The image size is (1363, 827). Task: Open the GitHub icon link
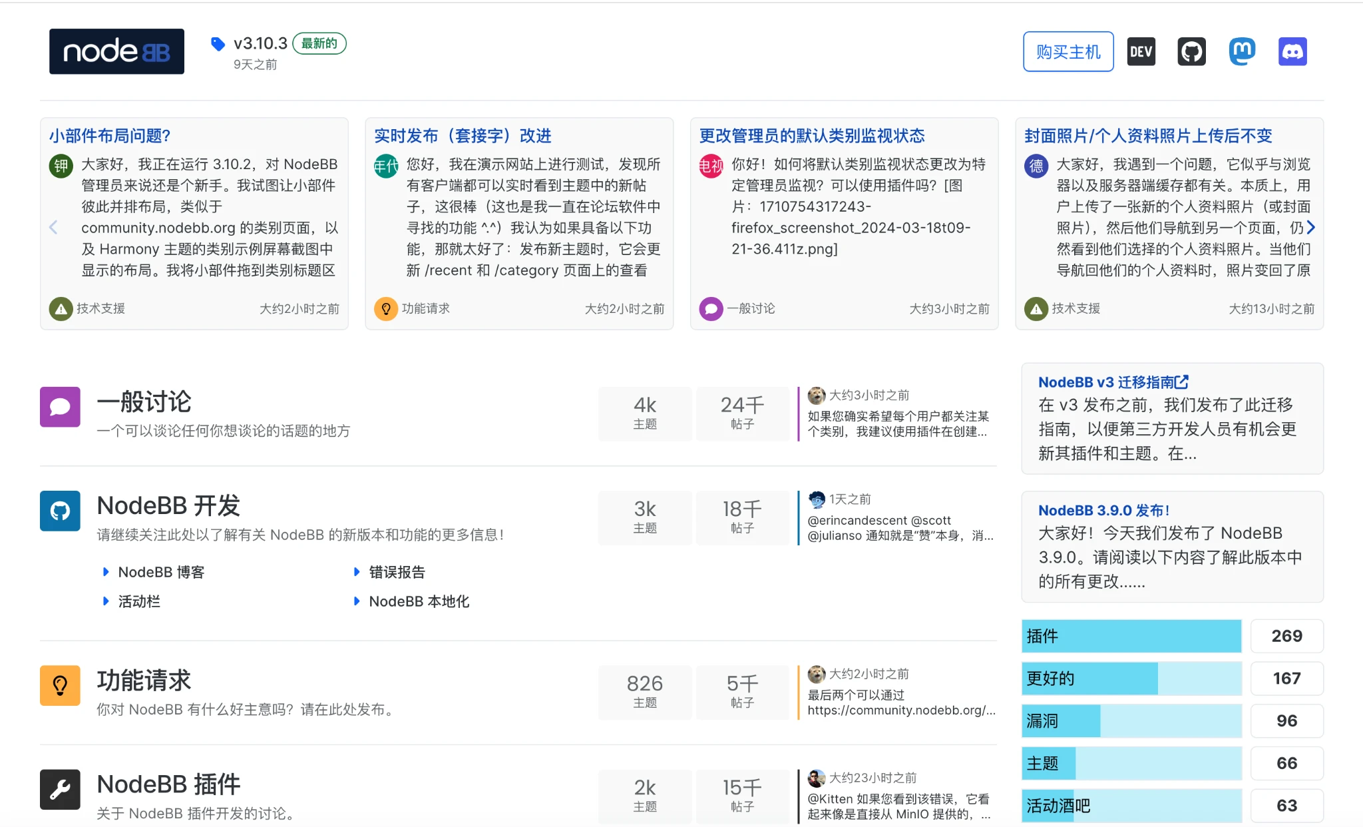(1191, 51)
